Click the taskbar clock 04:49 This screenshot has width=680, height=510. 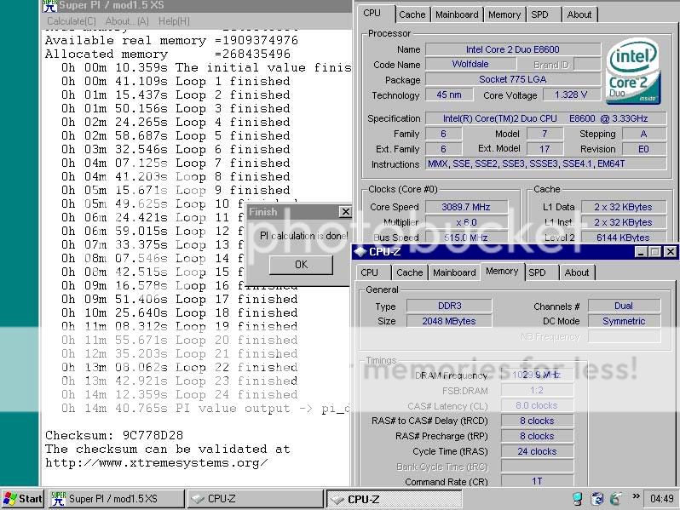pos(661,499)
